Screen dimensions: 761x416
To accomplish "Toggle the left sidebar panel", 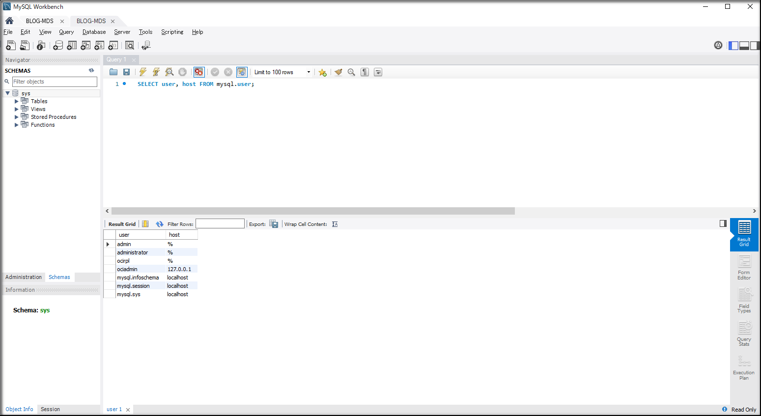I will pyautogui.click(x=733, y=46).
